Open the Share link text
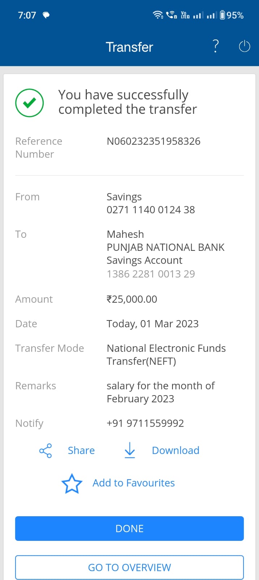259x580 pixels. point(81,451)
